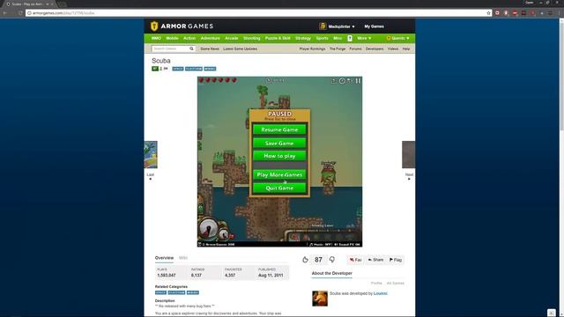The width and height of the screenshot is (564, 317).
Task: Click the Fav button
Action: click(x=355, y=260)
